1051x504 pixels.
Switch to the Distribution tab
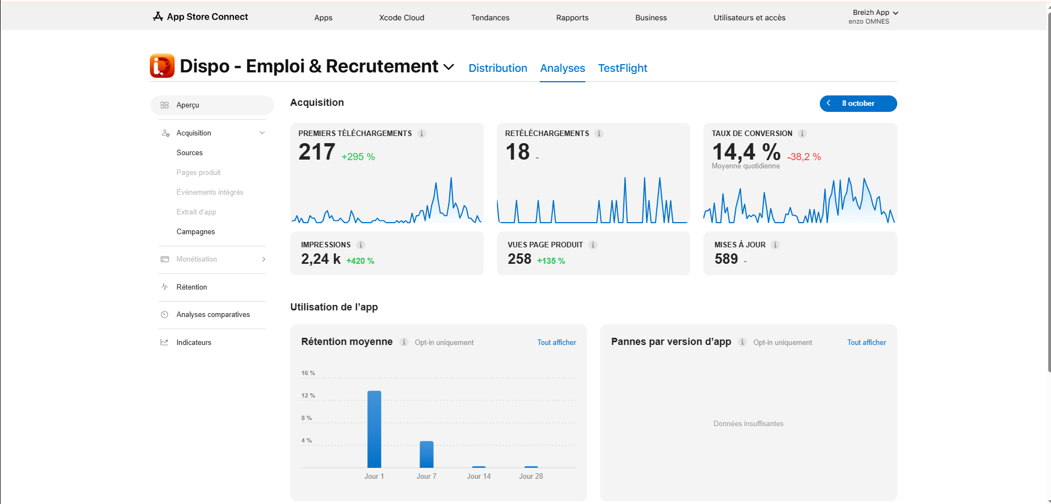[x=498, y=68]
